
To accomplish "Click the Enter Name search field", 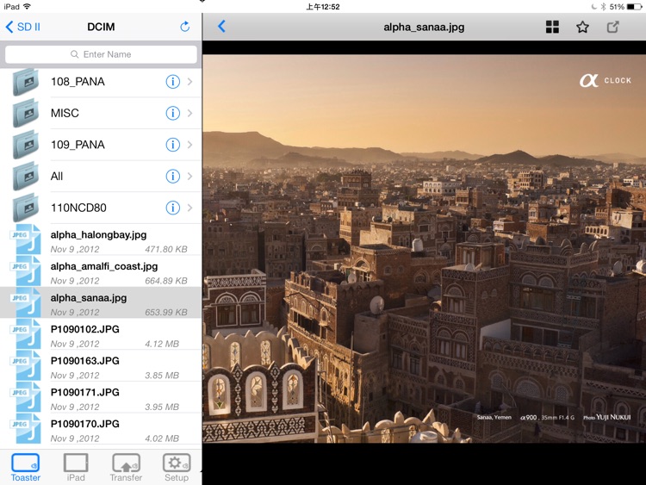I will tap(101, 54).
